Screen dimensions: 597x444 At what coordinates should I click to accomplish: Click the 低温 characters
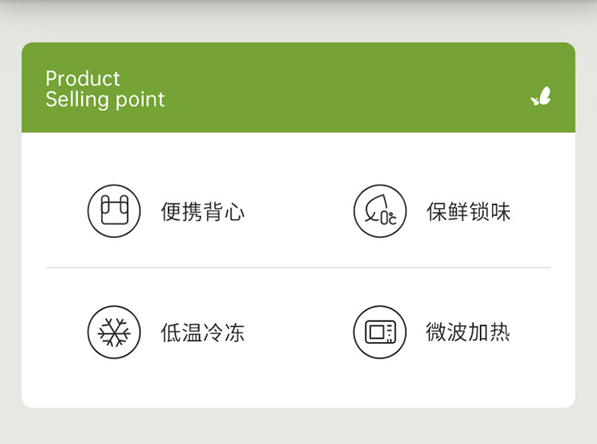coord(181,332)
